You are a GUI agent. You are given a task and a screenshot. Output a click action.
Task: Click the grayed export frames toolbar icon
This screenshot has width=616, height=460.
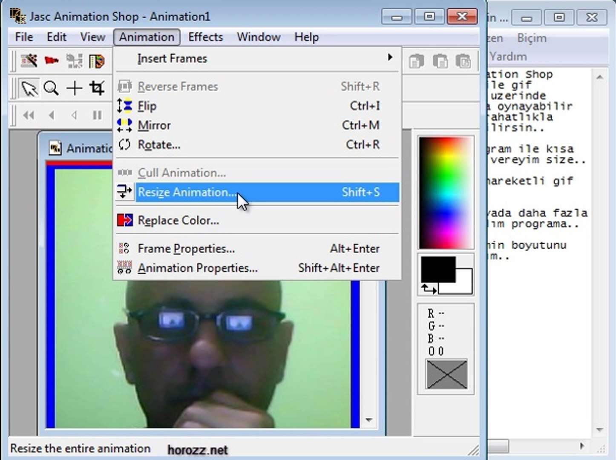coord(74,61)
